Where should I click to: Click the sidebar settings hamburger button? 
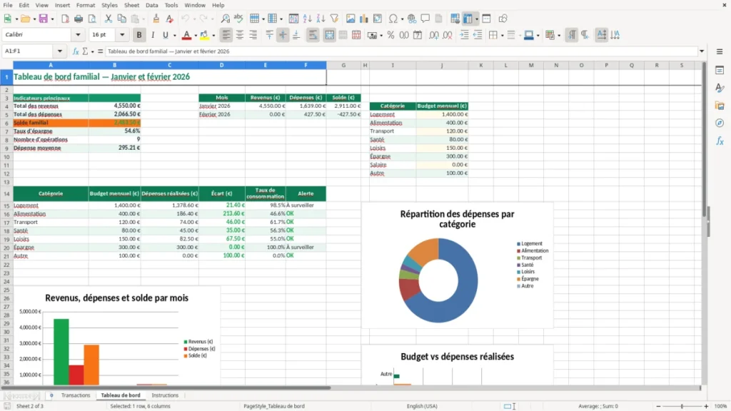[x=720, y=51]
